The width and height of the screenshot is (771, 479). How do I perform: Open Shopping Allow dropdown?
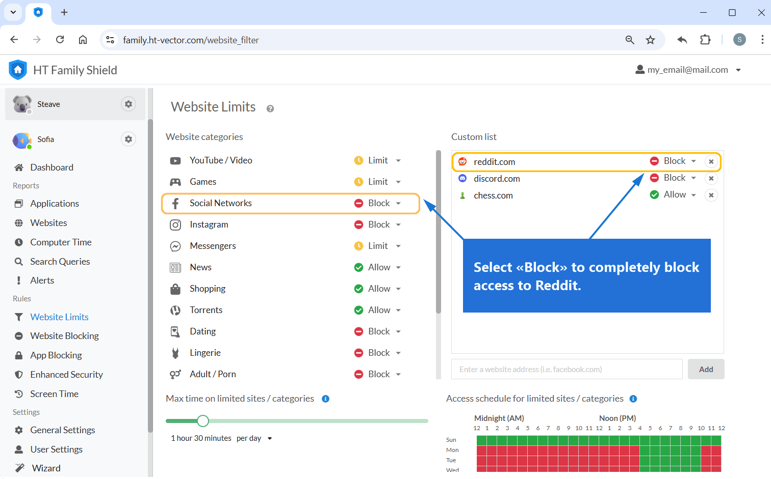(378, 289)
